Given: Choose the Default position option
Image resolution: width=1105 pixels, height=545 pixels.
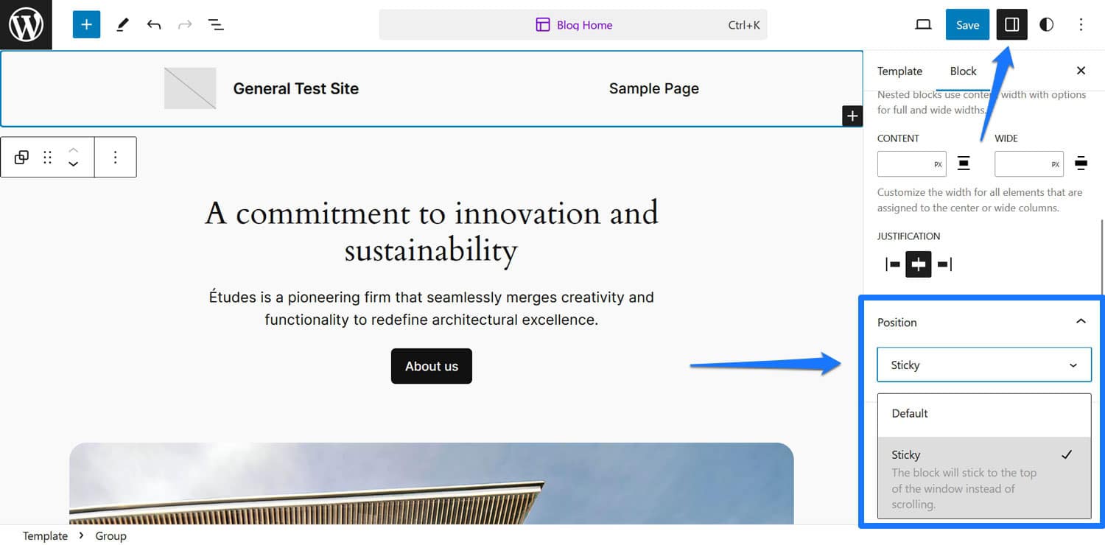Looking at the screenshot, I should coord(910,414).
